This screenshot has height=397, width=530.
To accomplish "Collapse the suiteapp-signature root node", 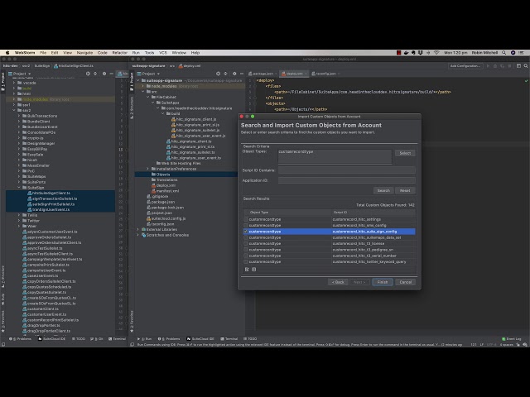I will click(x=138, y=81).
